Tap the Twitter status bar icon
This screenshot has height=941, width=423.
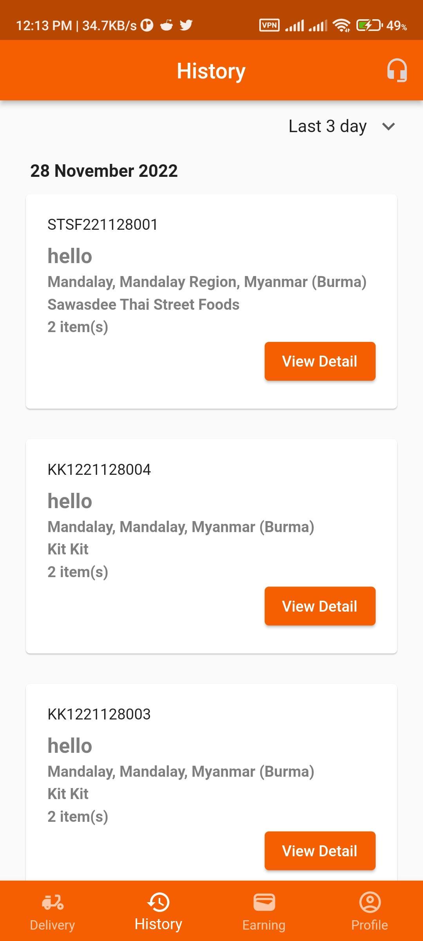point(186,25)
